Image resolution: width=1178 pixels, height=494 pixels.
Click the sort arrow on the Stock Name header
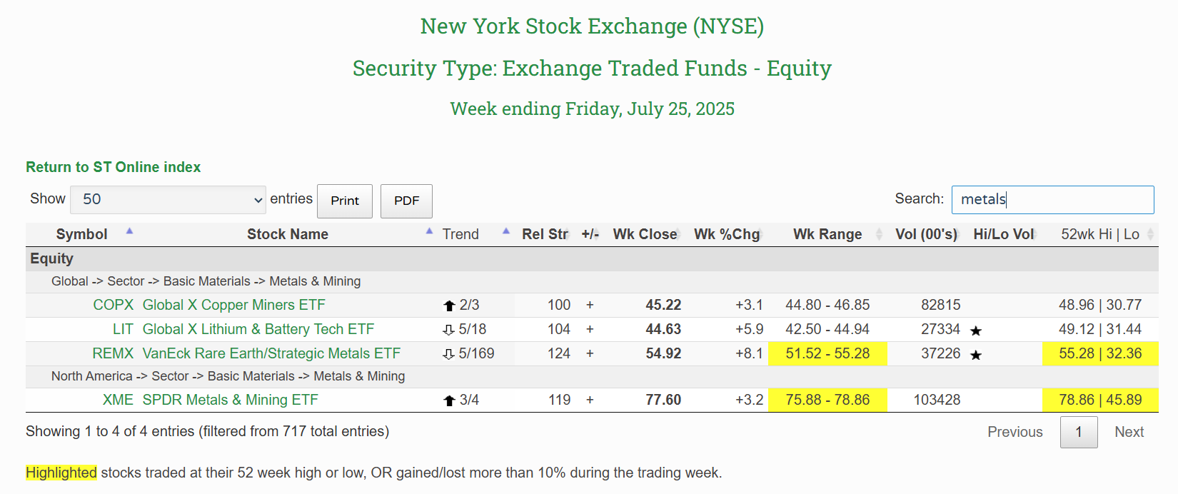(429, 230)
